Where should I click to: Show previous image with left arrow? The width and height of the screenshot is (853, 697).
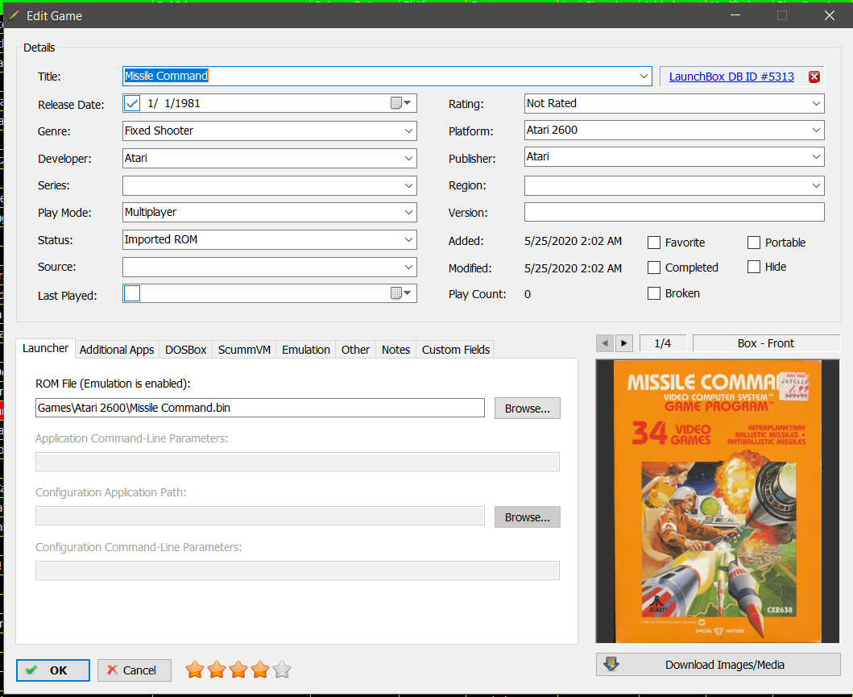coord(604,343)
